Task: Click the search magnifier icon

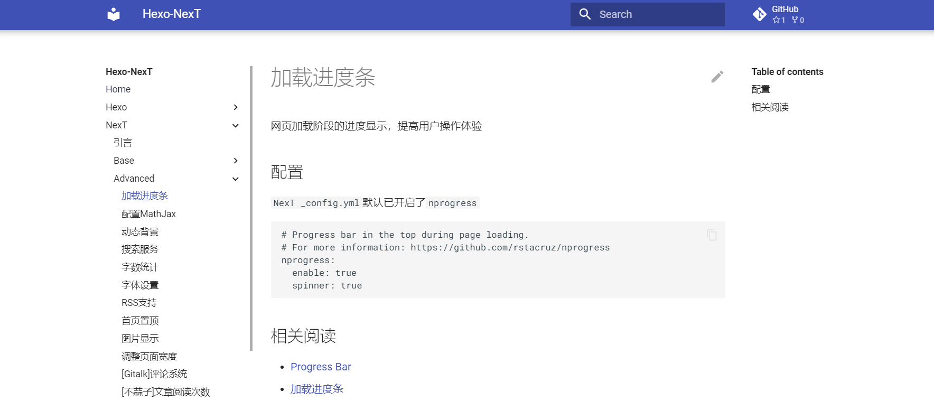Action: (585, 14)
